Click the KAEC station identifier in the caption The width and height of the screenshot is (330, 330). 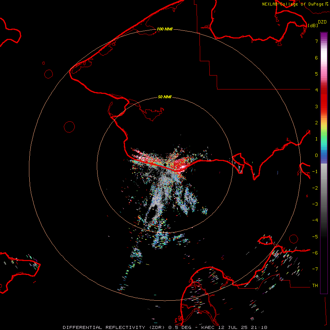pos(208,327)
